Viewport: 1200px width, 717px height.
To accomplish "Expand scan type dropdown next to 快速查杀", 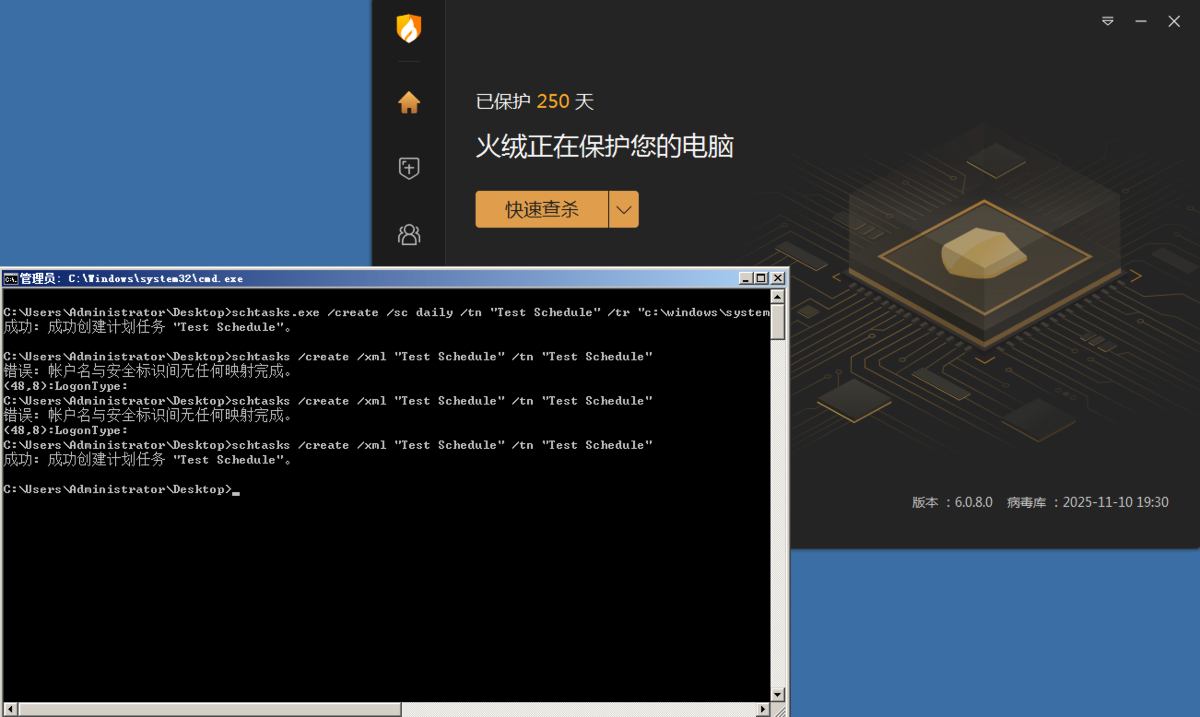I will click(624, 209).
